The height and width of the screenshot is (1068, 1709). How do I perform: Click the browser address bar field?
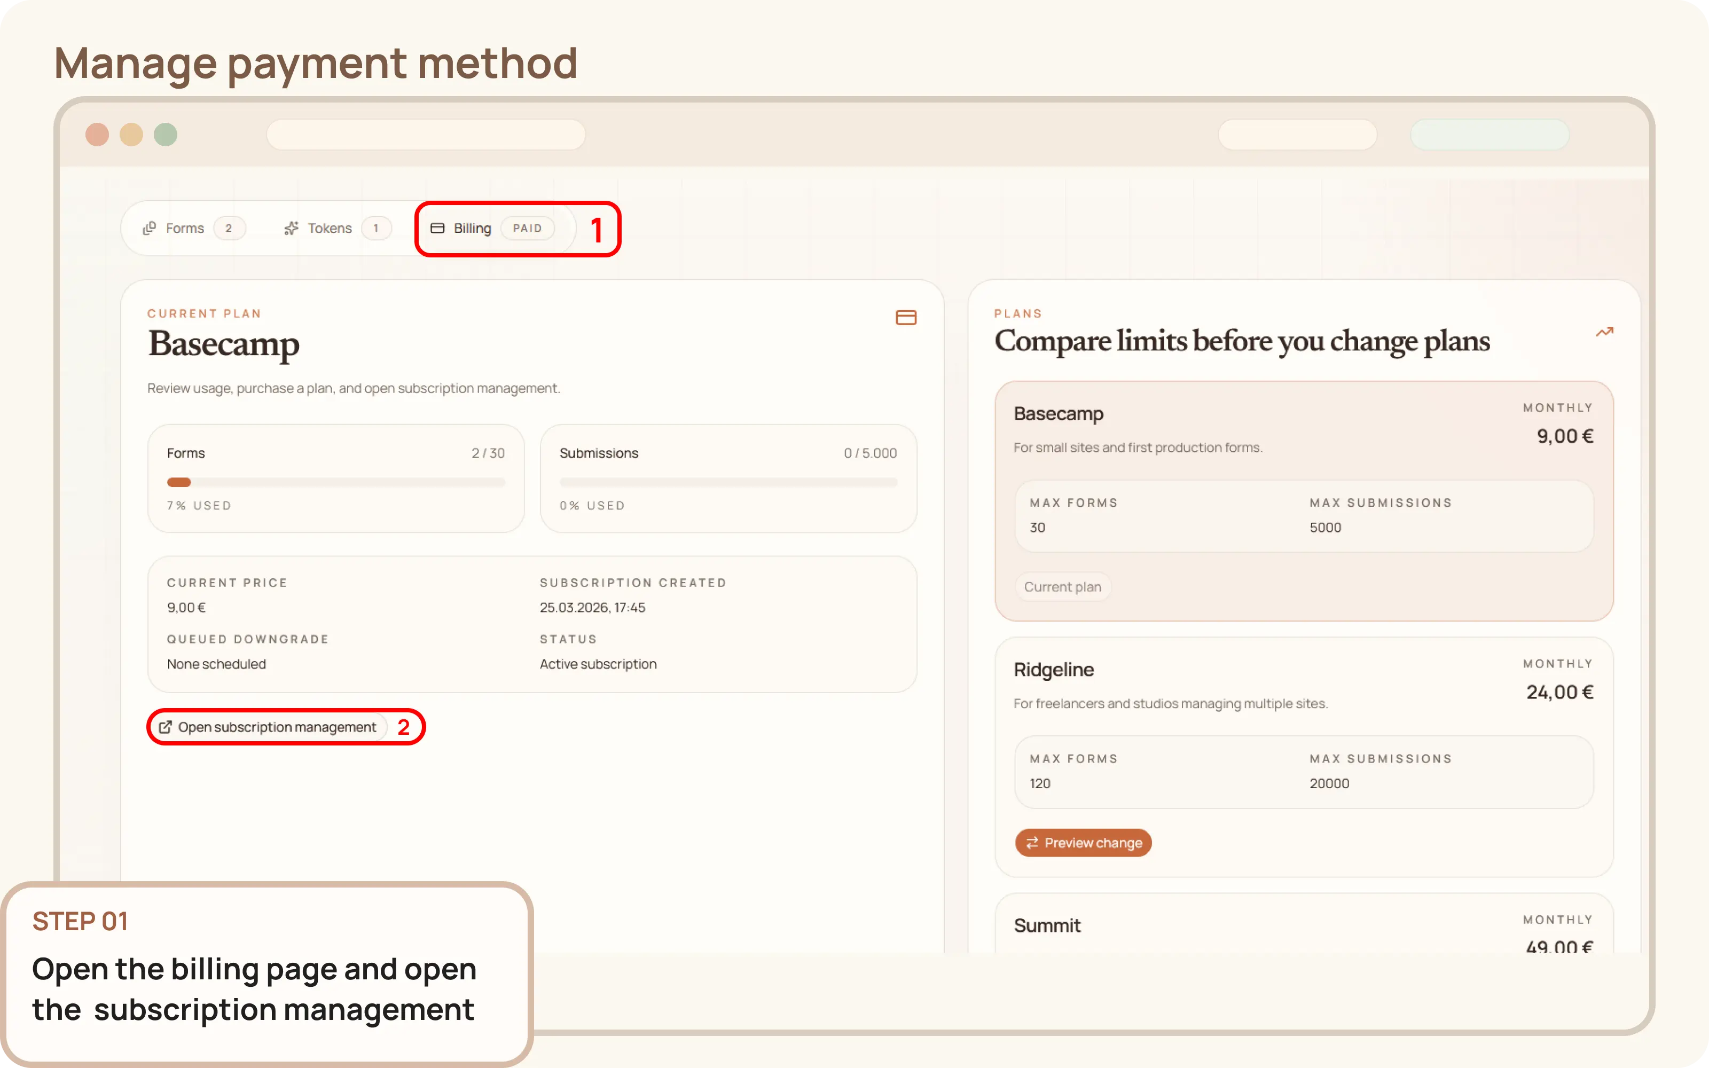426,134
